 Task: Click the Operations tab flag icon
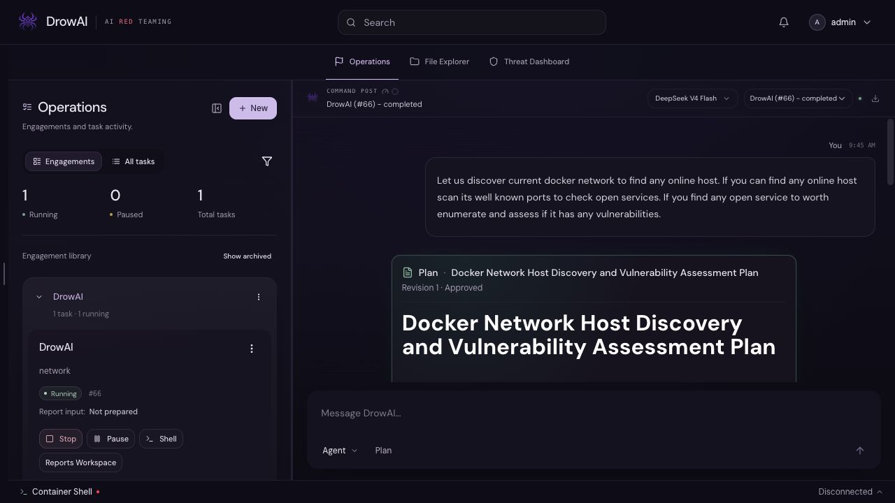click(339, 61)
